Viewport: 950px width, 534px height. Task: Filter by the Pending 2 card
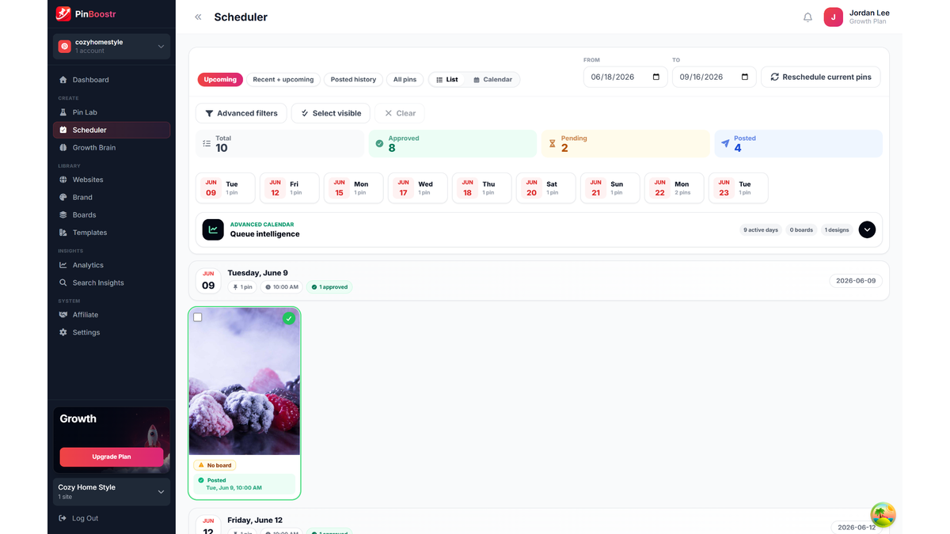pyautogui.click(x=625, y=143)
